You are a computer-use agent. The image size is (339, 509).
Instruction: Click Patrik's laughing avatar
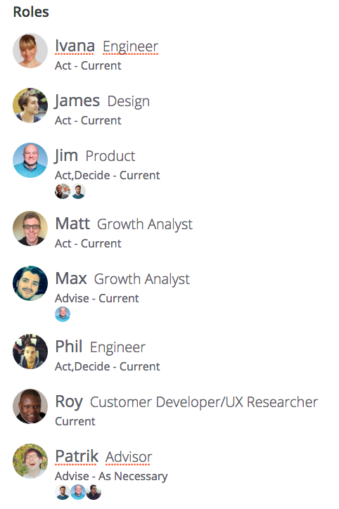pyautogui.click(x=30, y=461)
